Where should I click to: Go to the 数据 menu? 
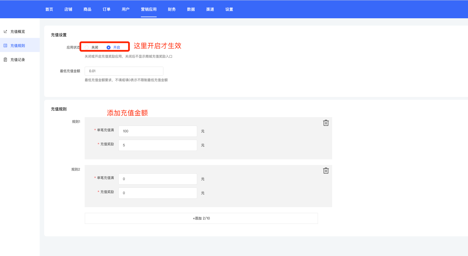coord(191,9)
